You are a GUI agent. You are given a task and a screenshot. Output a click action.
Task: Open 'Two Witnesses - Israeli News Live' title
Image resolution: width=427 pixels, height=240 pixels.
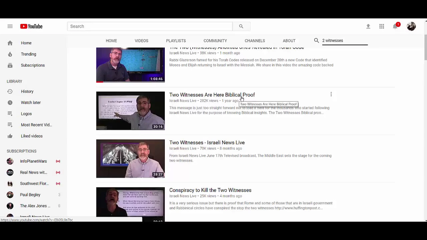point(207,143)
